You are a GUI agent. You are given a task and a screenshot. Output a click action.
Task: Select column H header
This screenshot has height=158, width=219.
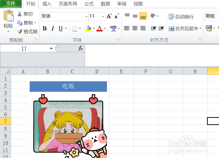tap(195, 72)
